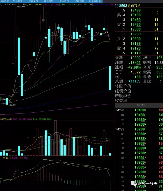Click the last small cyan volume bar

[x=110, y=154]
